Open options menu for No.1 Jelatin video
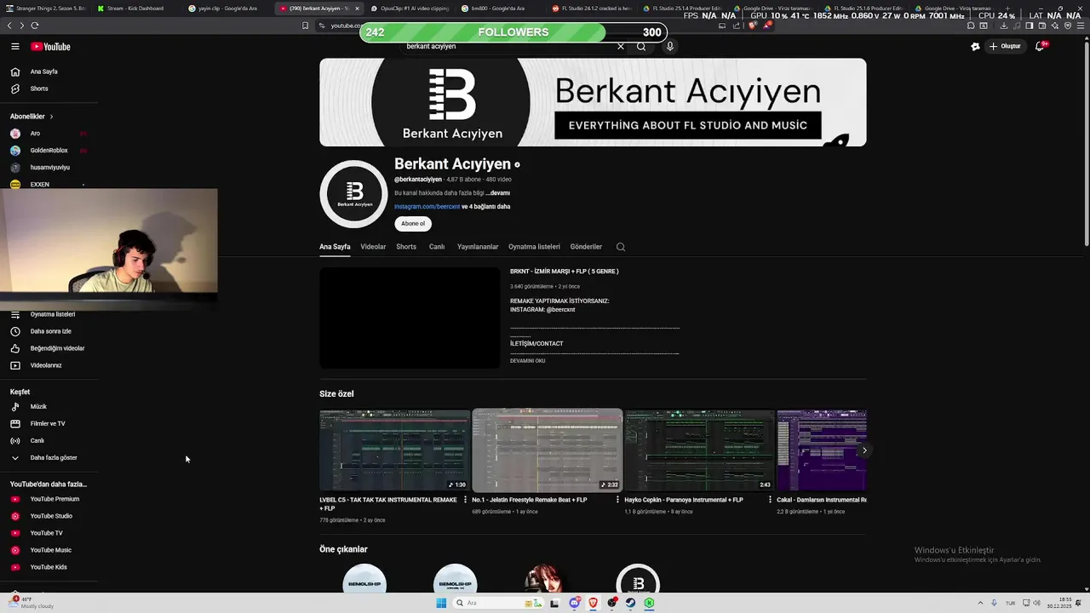Viewport: 1090px width, 613px height. pyautogui.click(x=617, y=500)
